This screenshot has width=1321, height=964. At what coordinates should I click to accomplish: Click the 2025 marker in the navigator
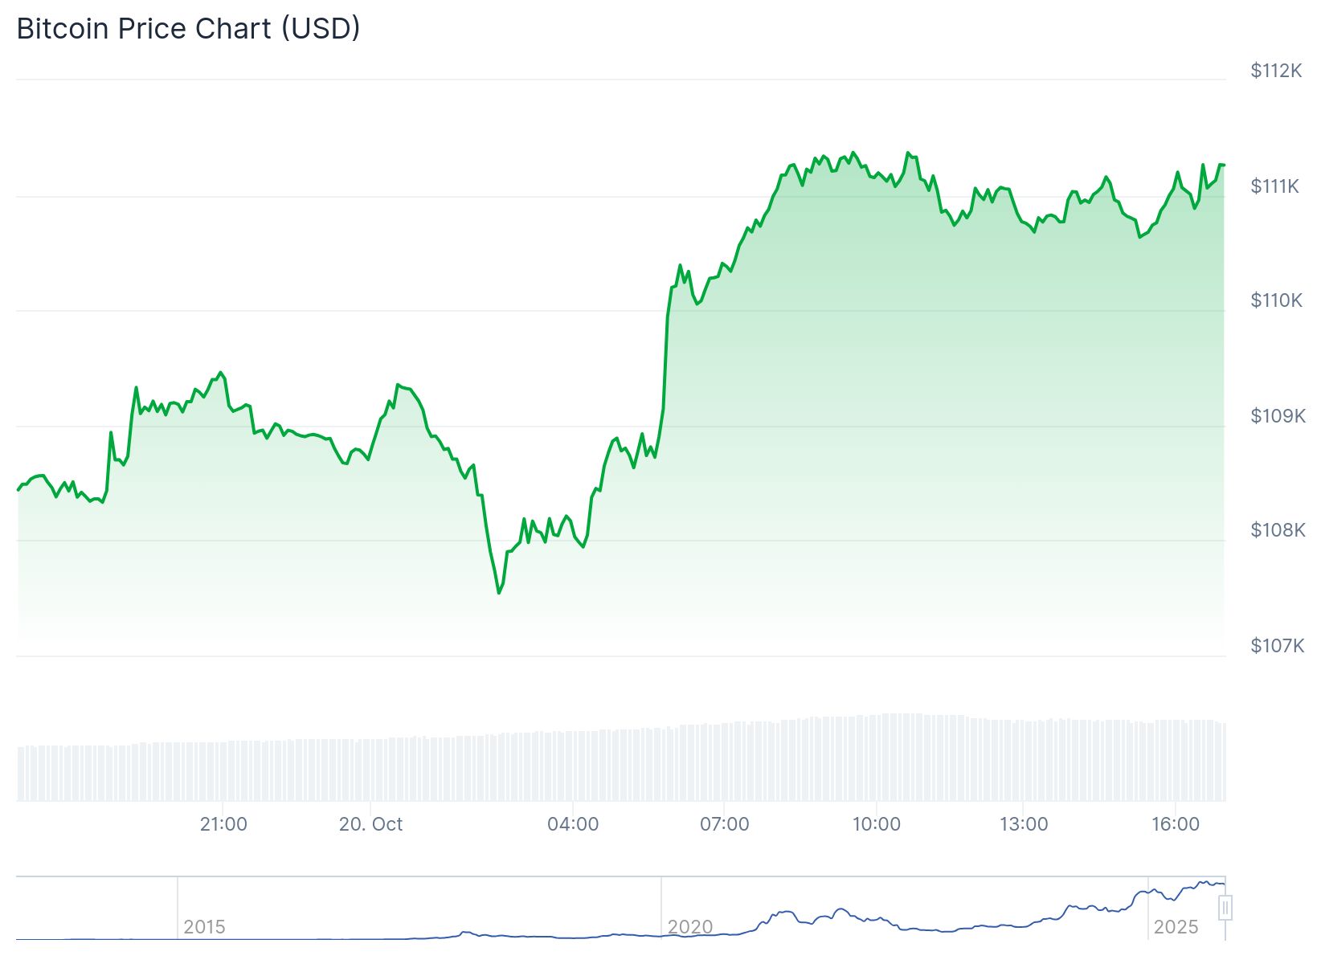(x=1176, y=927)
